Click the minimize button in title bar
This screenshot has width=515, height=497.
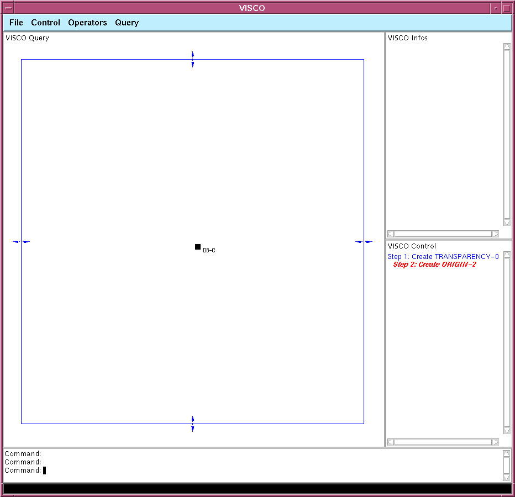click(496, 8)
